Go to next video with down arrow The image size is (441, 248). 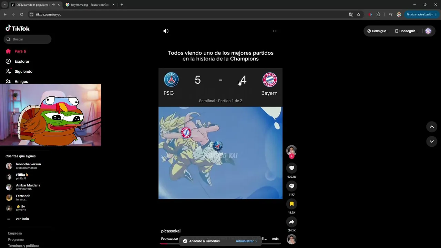tap(431, 141)
